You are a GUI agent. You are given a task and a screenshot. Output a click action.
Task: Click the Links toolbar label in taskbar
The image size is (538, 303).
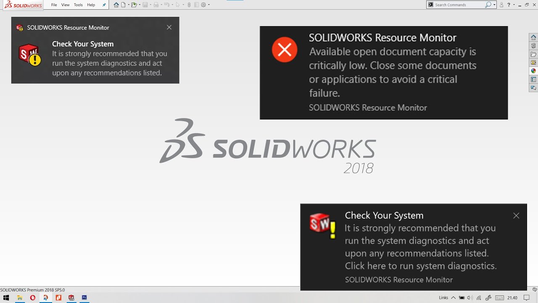(x=443, y=298)
